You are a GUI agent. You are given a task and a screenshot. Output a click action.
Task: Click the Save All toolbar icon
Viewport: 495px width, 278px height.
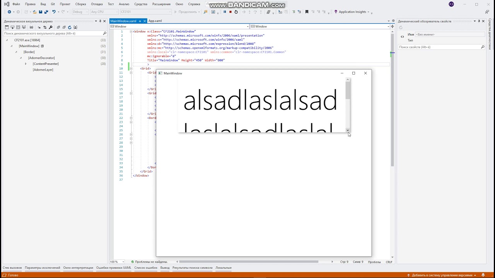pyautogui.click(x=46, y=12)
